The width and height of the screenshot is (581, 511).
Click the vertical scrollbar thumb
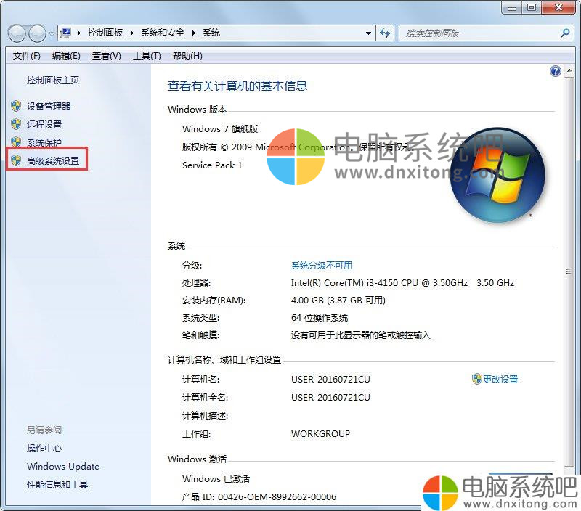(569, 271)
